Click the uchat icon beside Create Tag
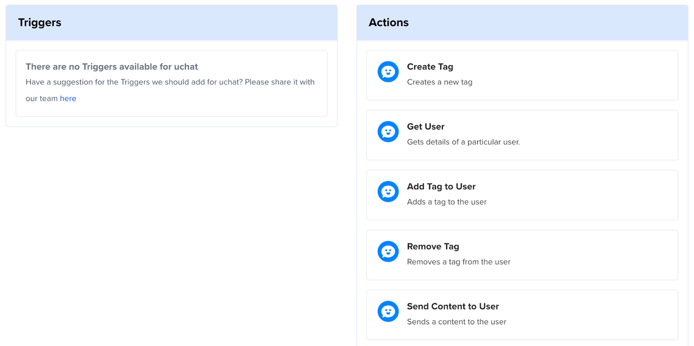The width and height of the screenshot is (694, 346). pos(388,72)
